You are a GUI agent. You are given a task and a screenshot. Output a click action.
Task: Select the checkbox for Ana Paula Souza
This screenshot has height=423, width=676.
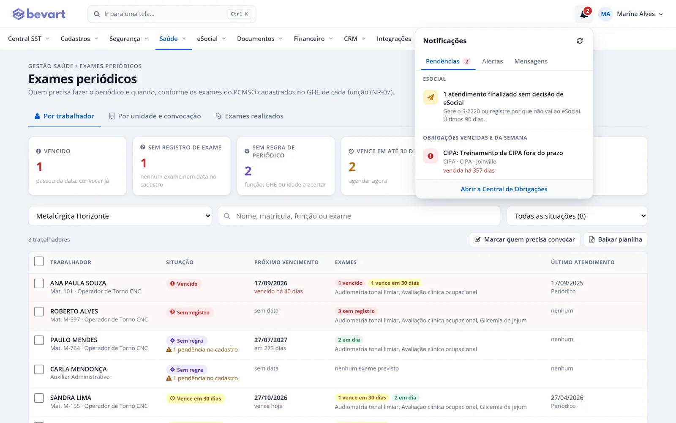pos(39,283)
